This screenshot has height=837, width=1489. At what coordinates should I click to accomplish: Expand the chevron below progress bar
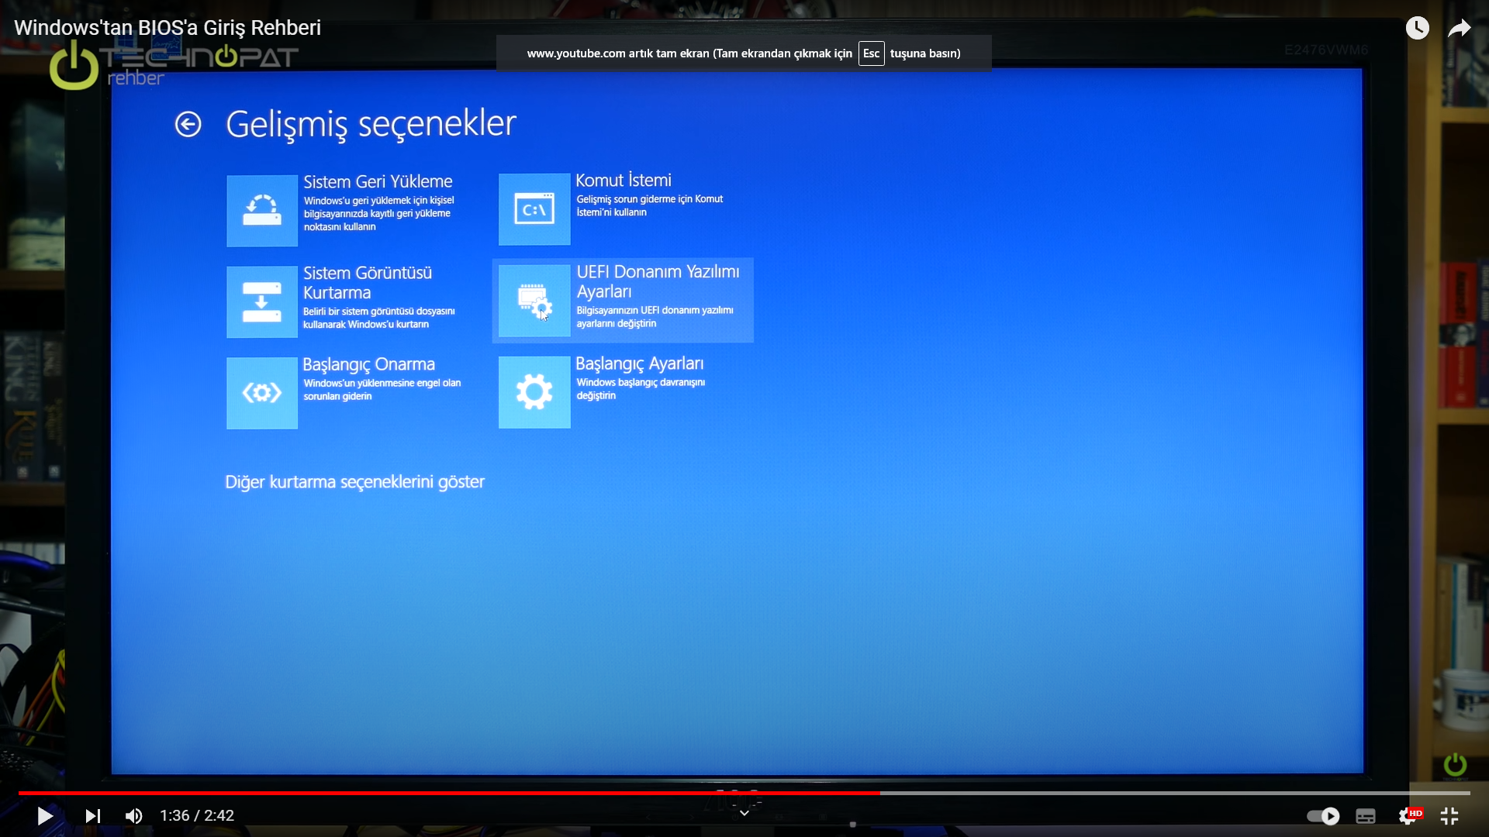tap(744, 813)
